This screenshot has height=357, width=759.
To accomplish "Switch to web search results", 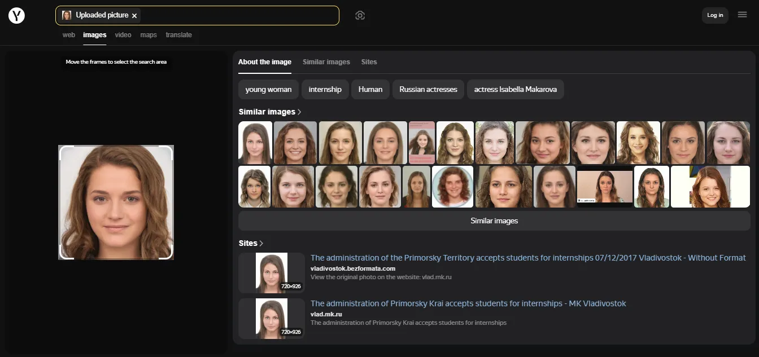I will point(68,34).
